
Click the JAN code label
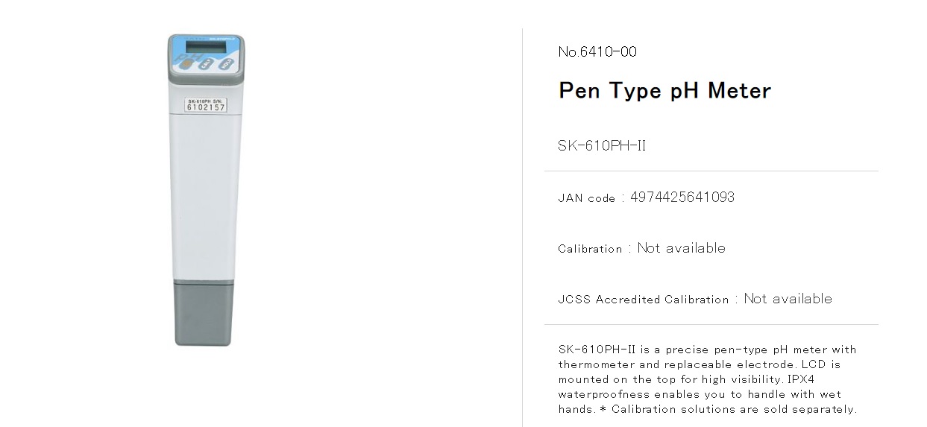click(587, 198)
